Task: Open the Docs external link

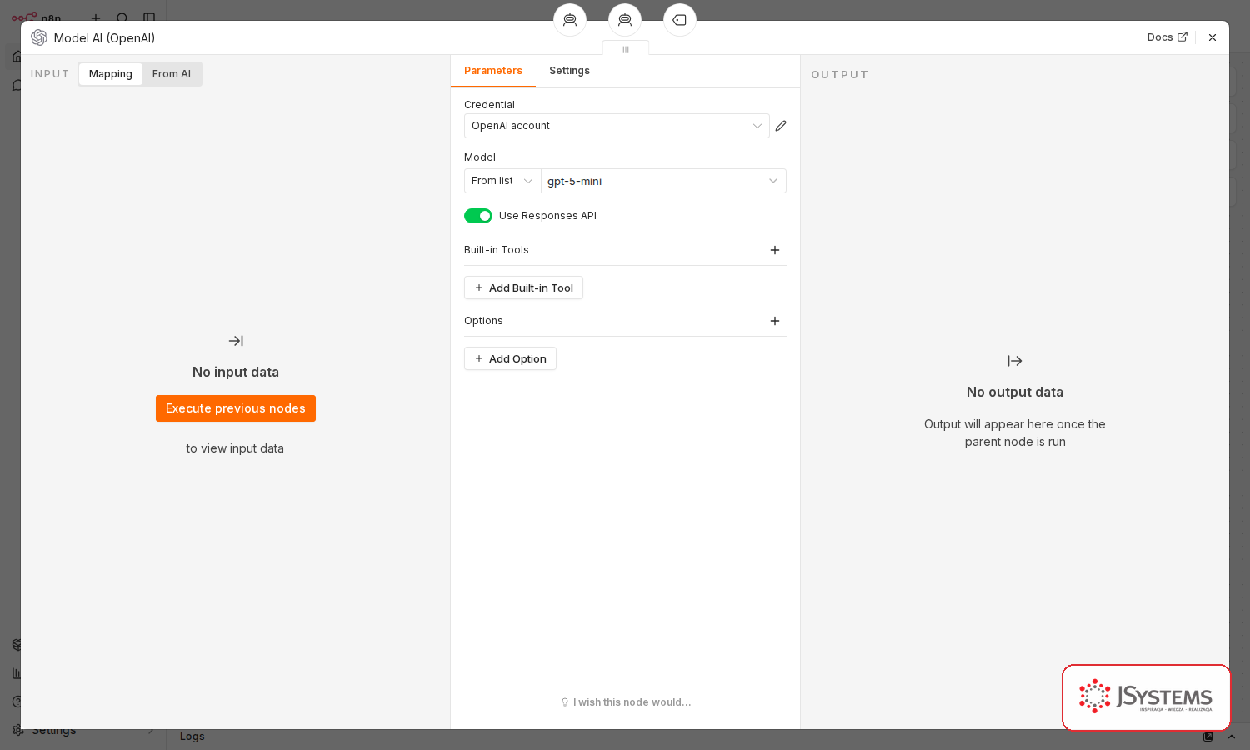Action: [1167, 37]
